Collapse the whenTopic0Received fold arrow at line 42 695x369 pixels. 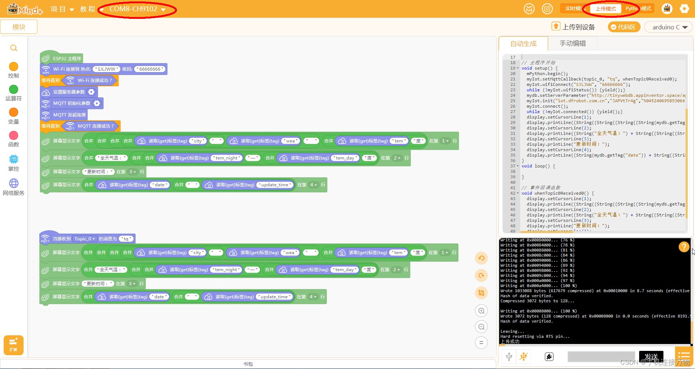click(518, 193)
